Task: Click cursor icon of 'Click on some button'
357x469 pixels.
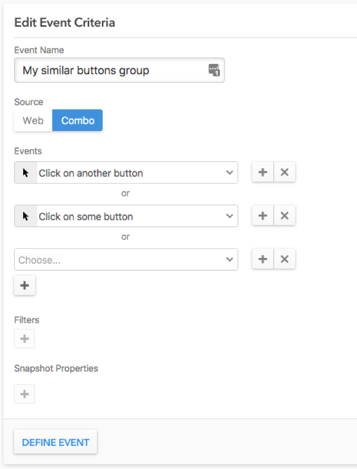Action: [26, 216]
